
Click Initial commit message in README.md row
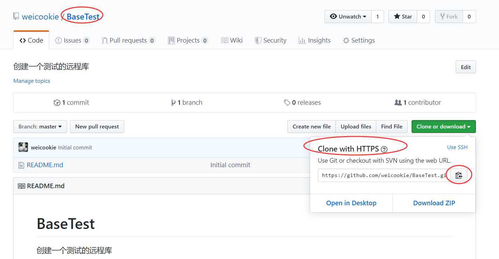point(230,165)
